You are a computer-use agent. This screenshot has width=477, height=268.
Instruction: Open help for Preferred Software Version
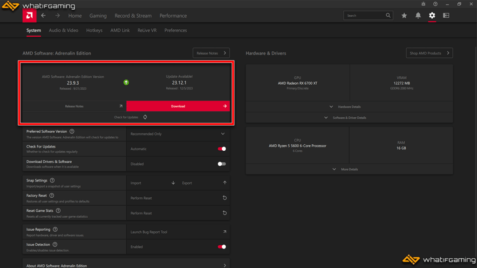point(72,132)
